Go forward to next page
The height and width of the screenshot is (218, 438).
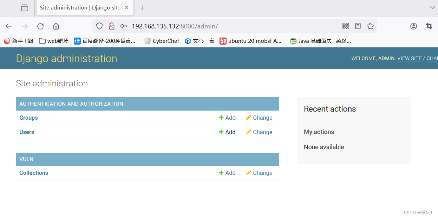pyautogui.click(x=25, y=26)
